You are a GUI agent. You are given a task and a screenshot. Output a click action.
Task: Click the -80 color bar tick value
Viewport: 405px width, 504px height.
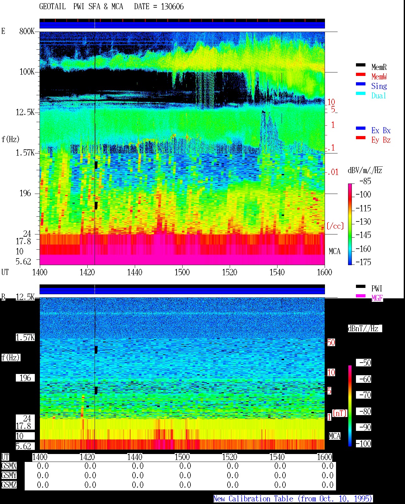[365, 411]
